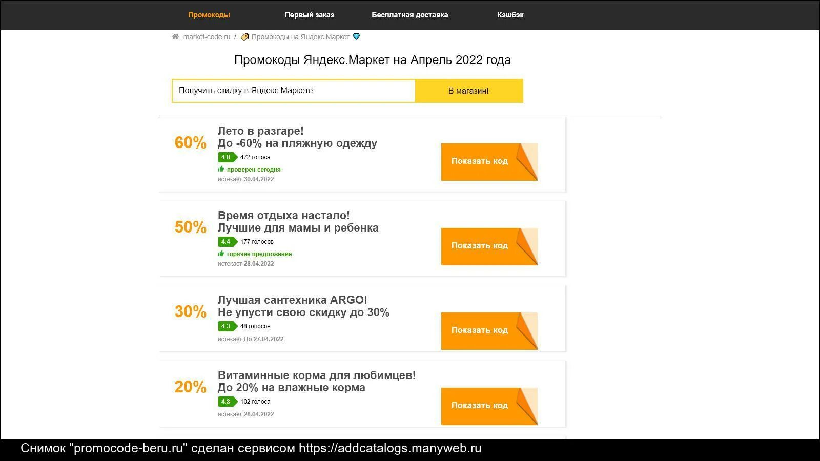820x461 pixels.
Task: Open the Бесплатная доставка nav tab
Action: [409, 15]
